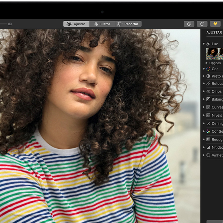Select the Retocar bandage icon
Viewport: 223px width, 223px height.
[209, 84]
